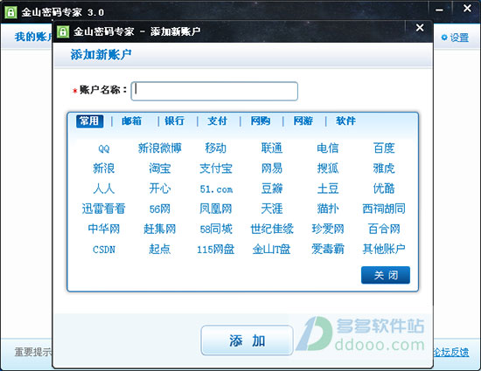Choose 115网盘 account type
The width and height of the screenshot is (481, 371).
pyautogui.click(x=216, y=249)
